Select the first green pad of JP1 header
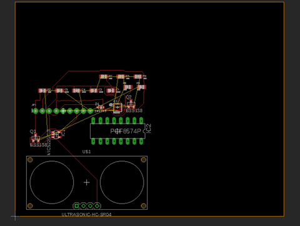 coord(36,111)
